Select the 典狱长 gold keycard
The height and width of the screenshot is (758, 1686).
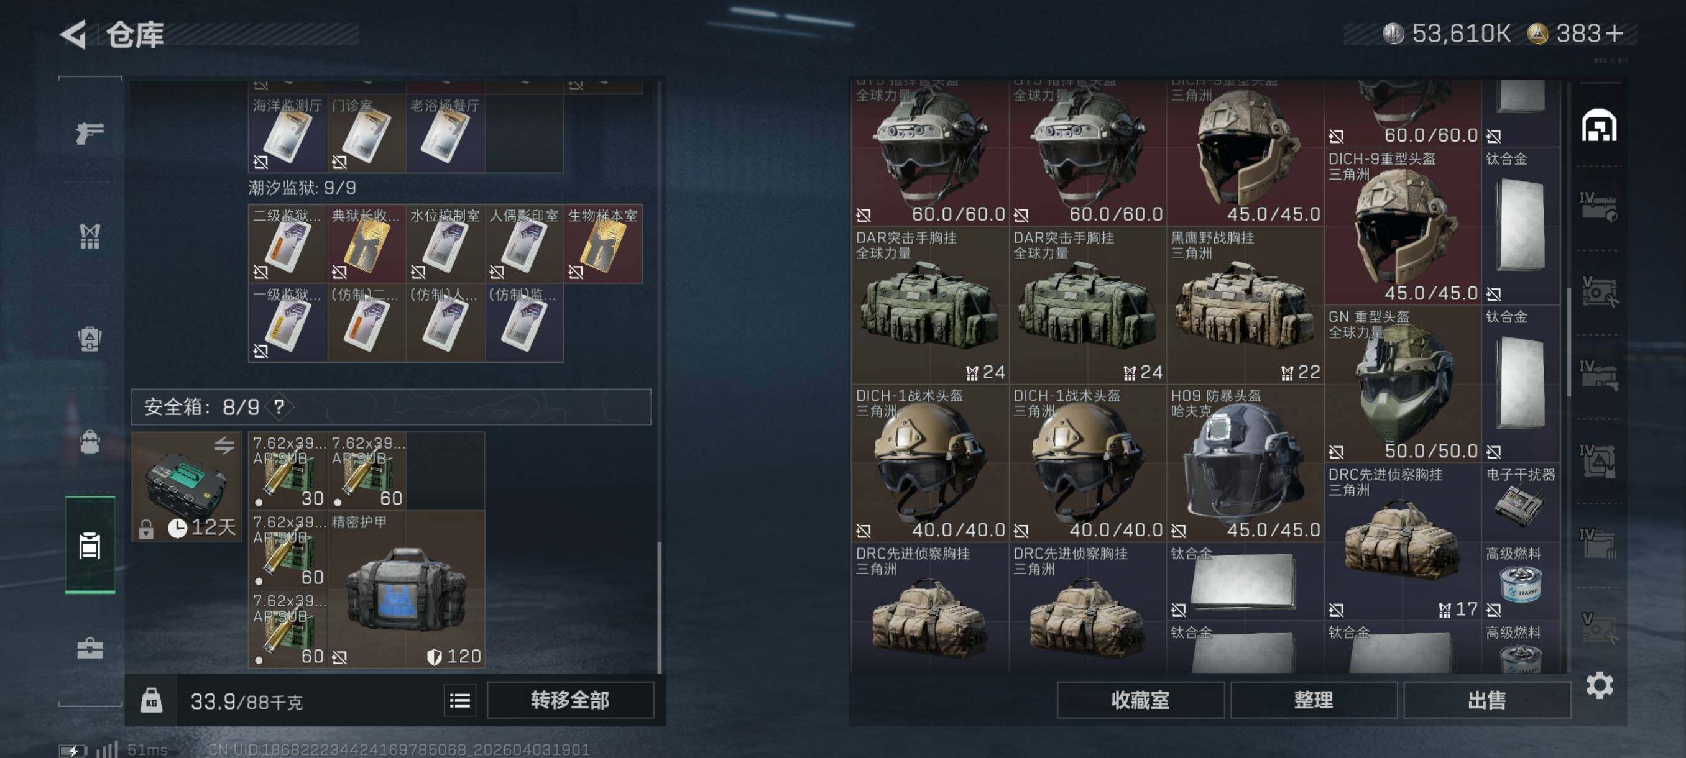[367, 244]
